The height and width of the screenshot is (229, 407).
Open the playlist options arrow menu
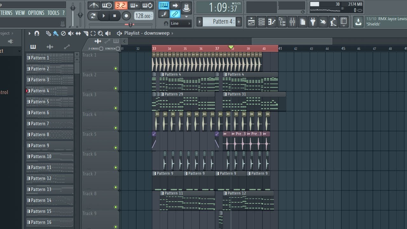point(30,33)
